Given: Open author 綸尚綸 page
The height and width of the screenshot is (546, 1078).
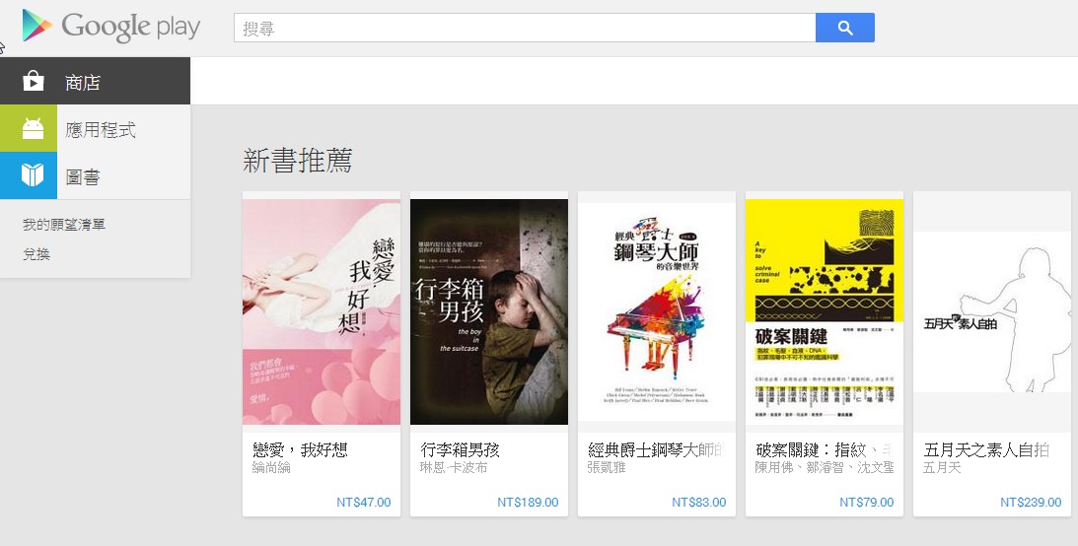Looking at the screenshot, I should (271, 468).
